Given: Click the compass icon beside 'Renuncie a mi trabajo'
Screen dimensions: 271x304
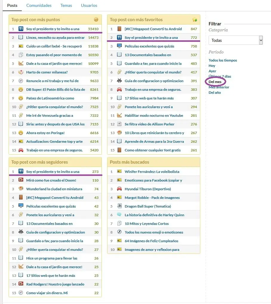Looking at the screenshot, I should point(21,81).
